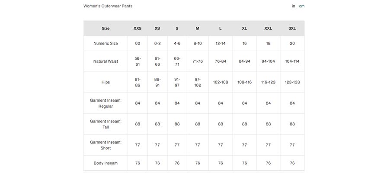Viewport: 387px width, 173px height.
Task: Click the Garment Inseam: Short row label
Action: tap(106, 145)
